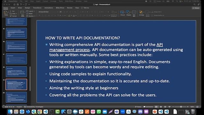
Task: Insert a Picture from the ribbon
Action: pos(122,13)
